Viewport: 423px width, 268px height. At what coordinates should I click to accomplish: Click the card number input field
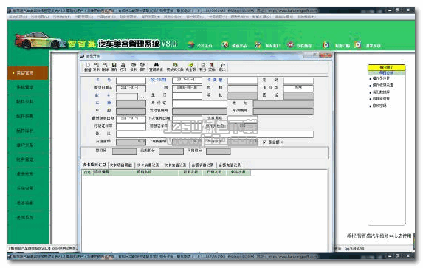131,80
